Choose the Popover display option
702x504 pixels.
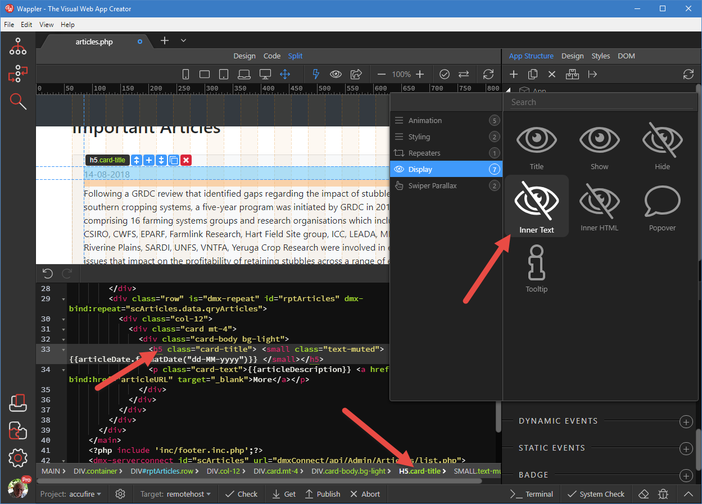662,205
